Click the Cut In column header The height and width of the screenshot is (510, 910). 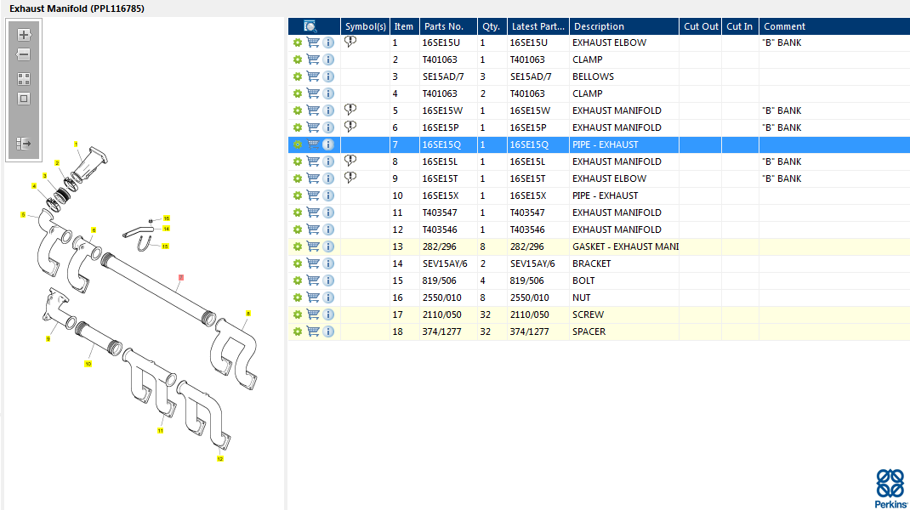pyautogui.click(x=740, y=26)
